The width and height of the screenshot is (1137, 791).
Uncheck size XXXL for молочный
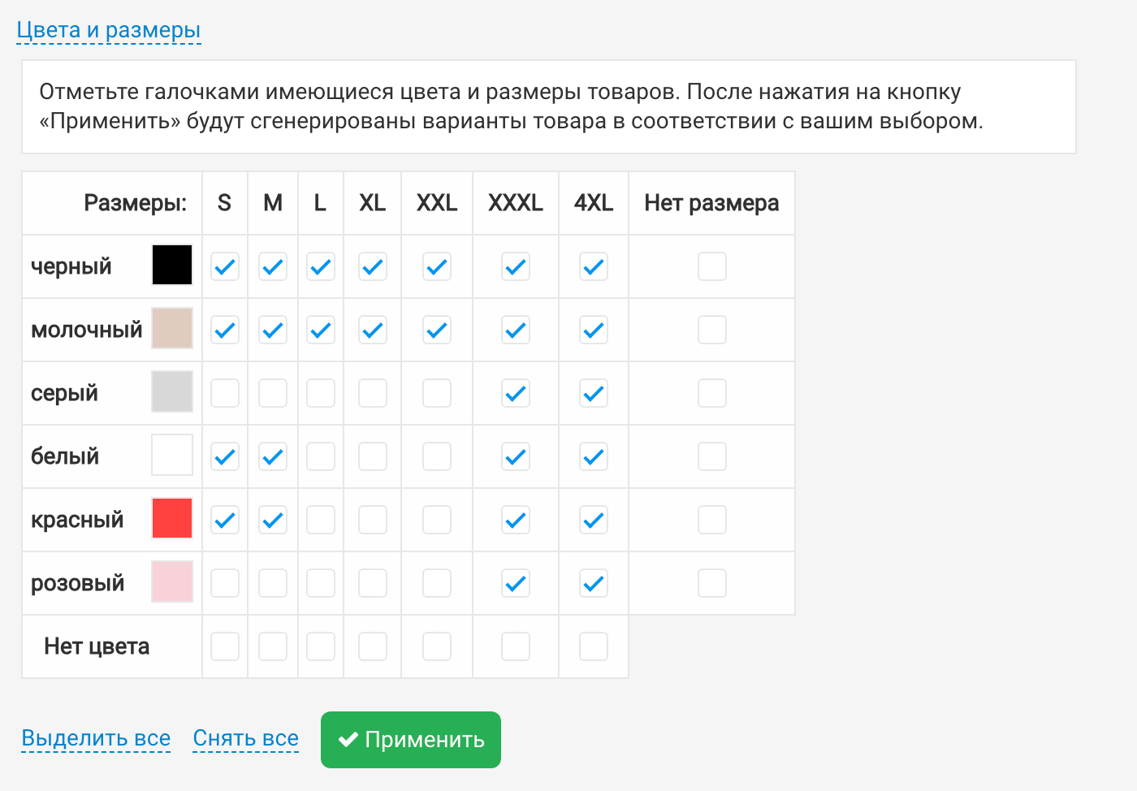click(x=516, y=330)
